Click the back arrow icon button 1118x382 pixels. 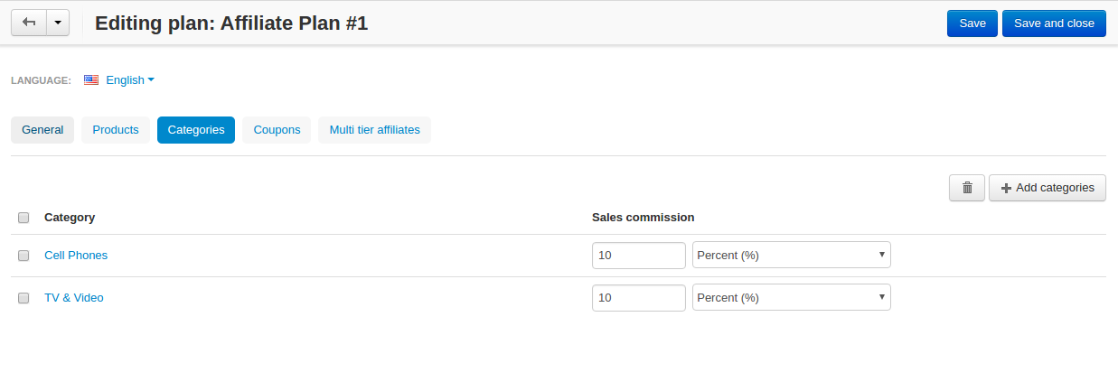tap(28, 23)
